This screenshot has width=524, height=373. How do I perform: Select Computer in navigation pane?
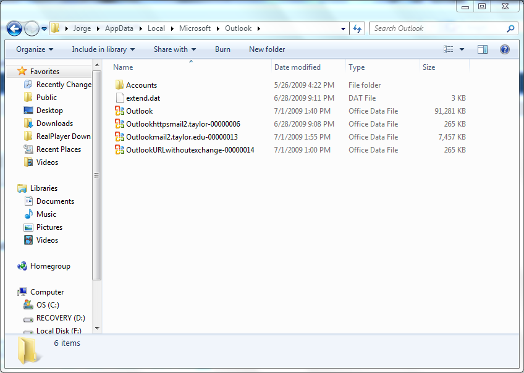[47, 292]
